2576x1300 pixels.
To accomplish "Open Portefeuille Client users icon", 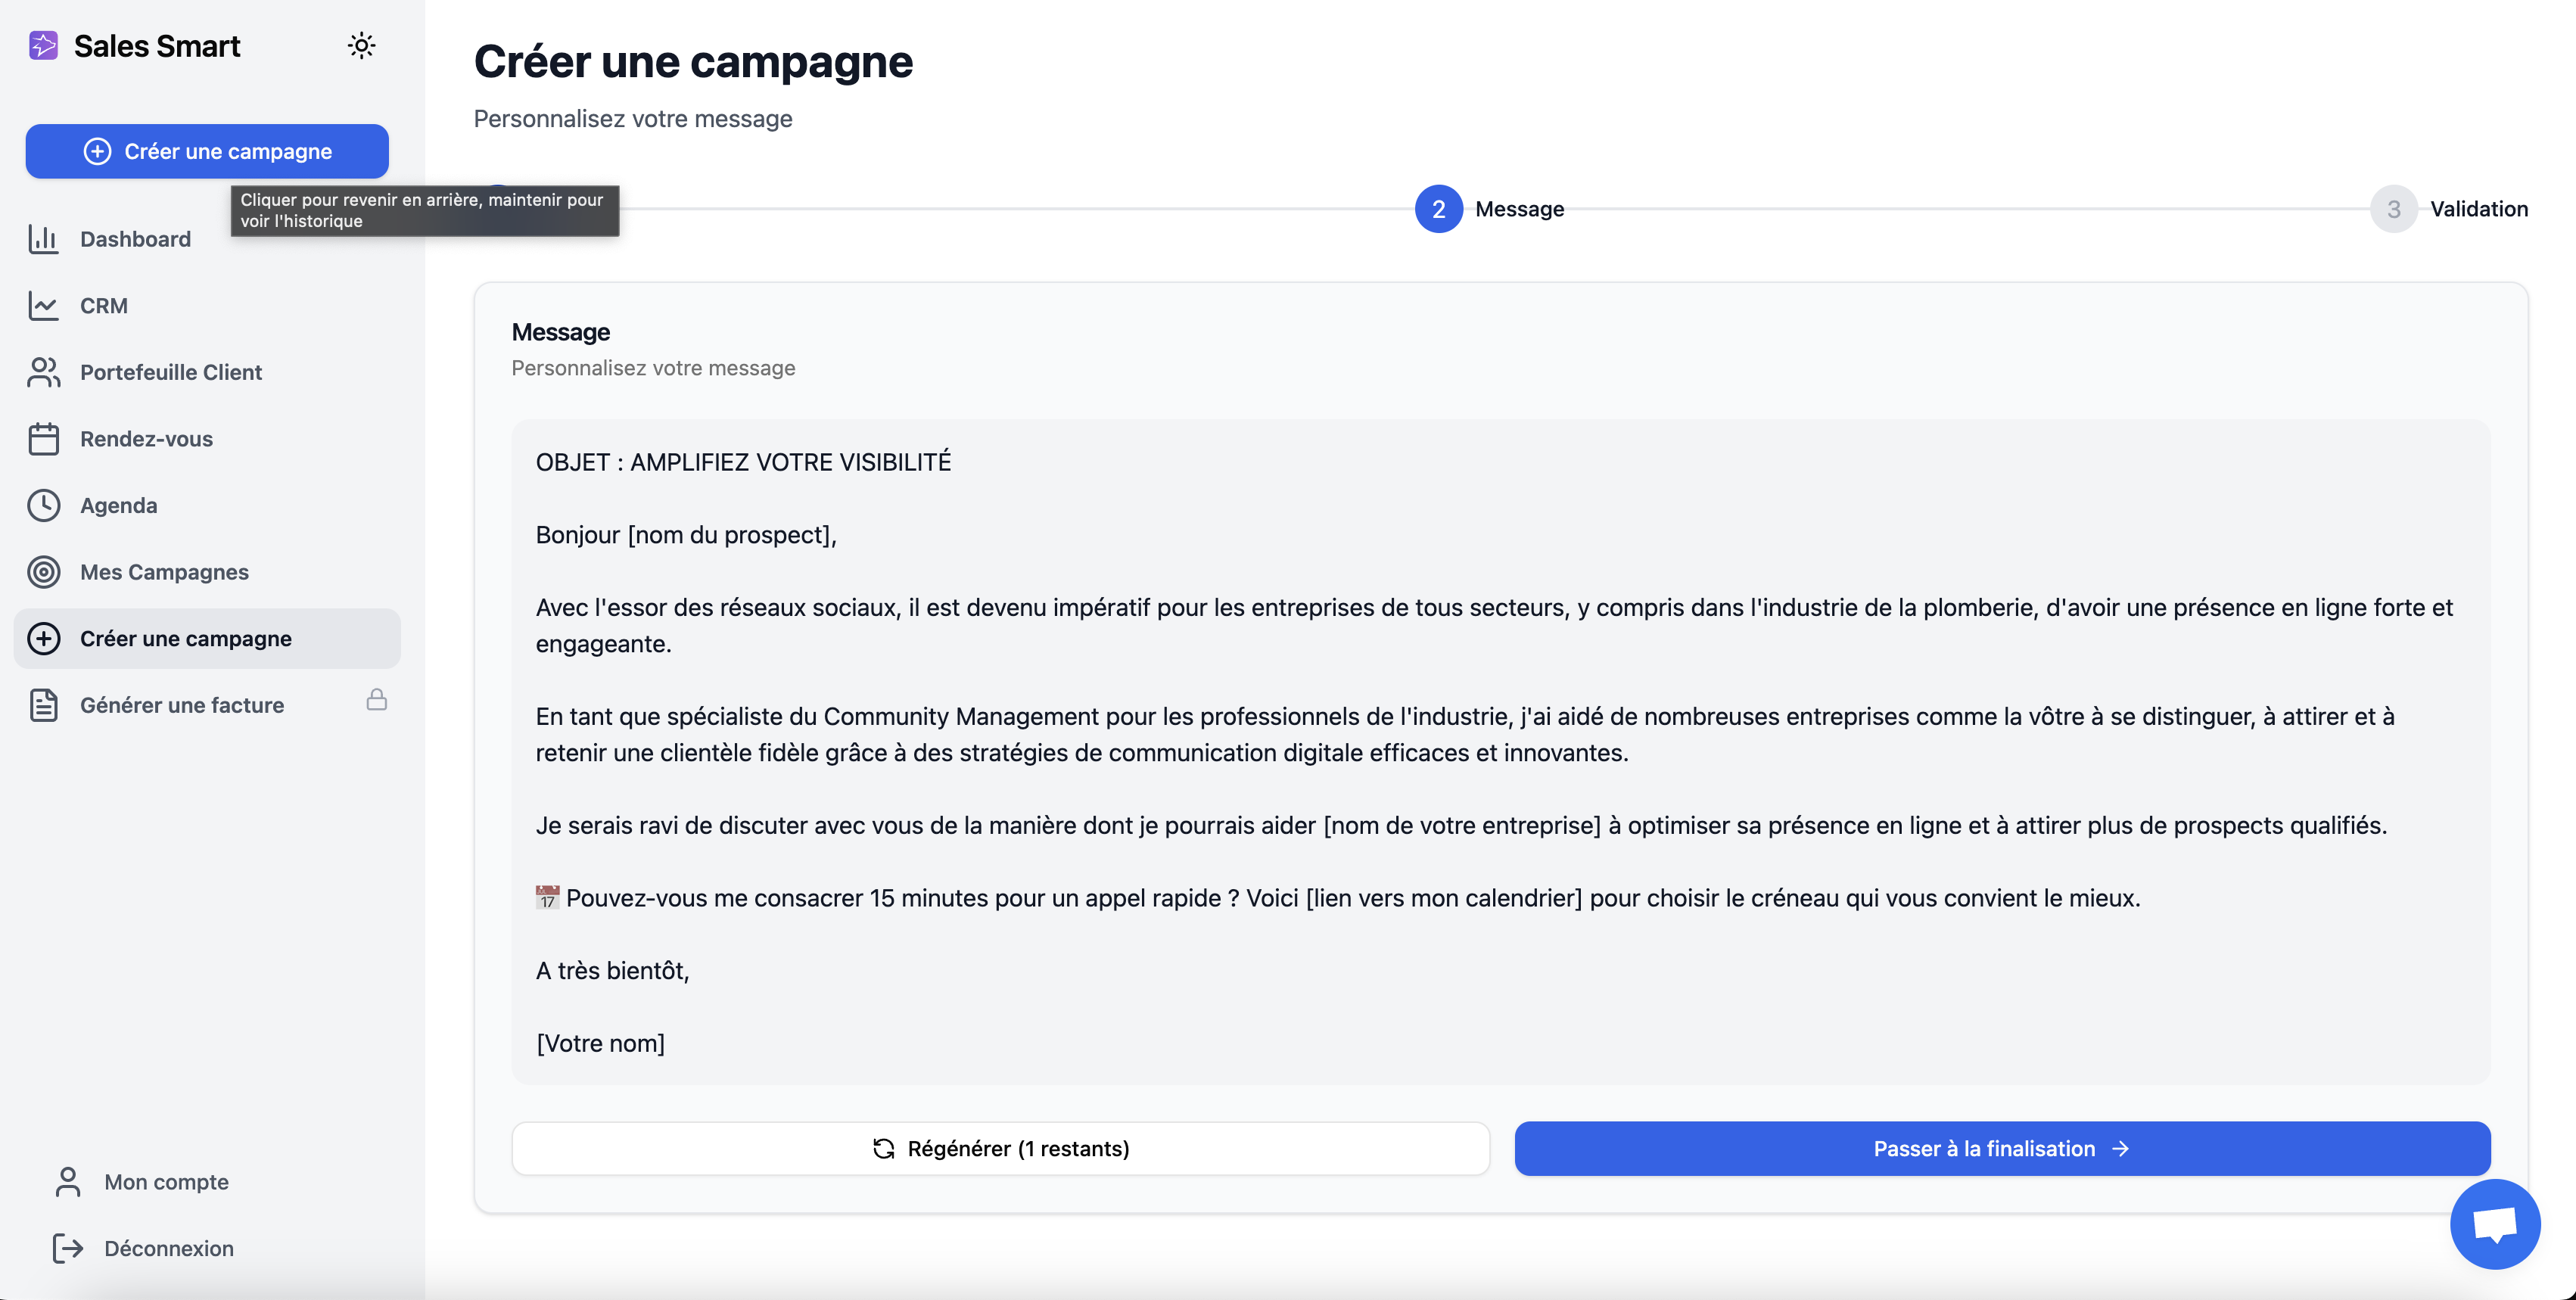I will point(43,372).
